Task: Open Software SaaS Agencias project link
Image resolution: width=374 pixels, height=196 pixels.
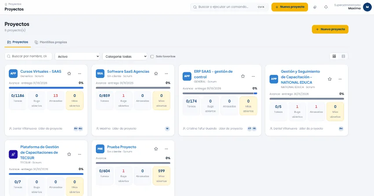Action: click(x=128, y=71)
